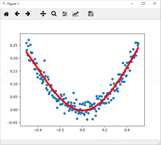The image size is (161, 145).
Task: Save the figure using the floppy disk icon
Action: pyautogui.click(x=91, y=14)
